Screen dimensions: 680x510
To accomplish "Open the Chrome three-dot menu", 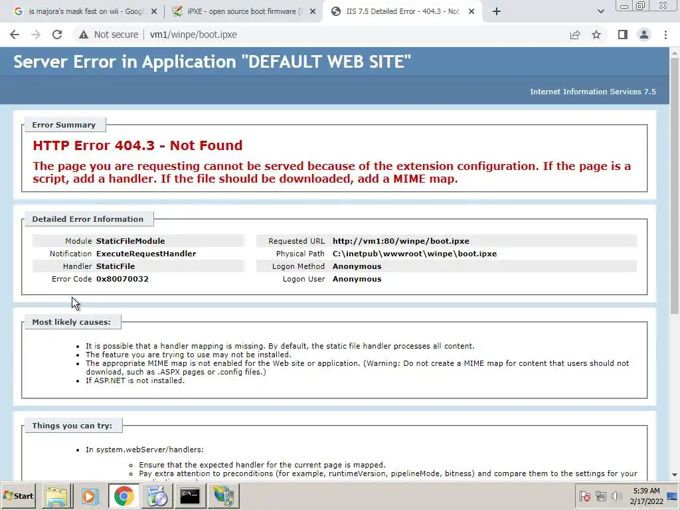I will (665, 35).
